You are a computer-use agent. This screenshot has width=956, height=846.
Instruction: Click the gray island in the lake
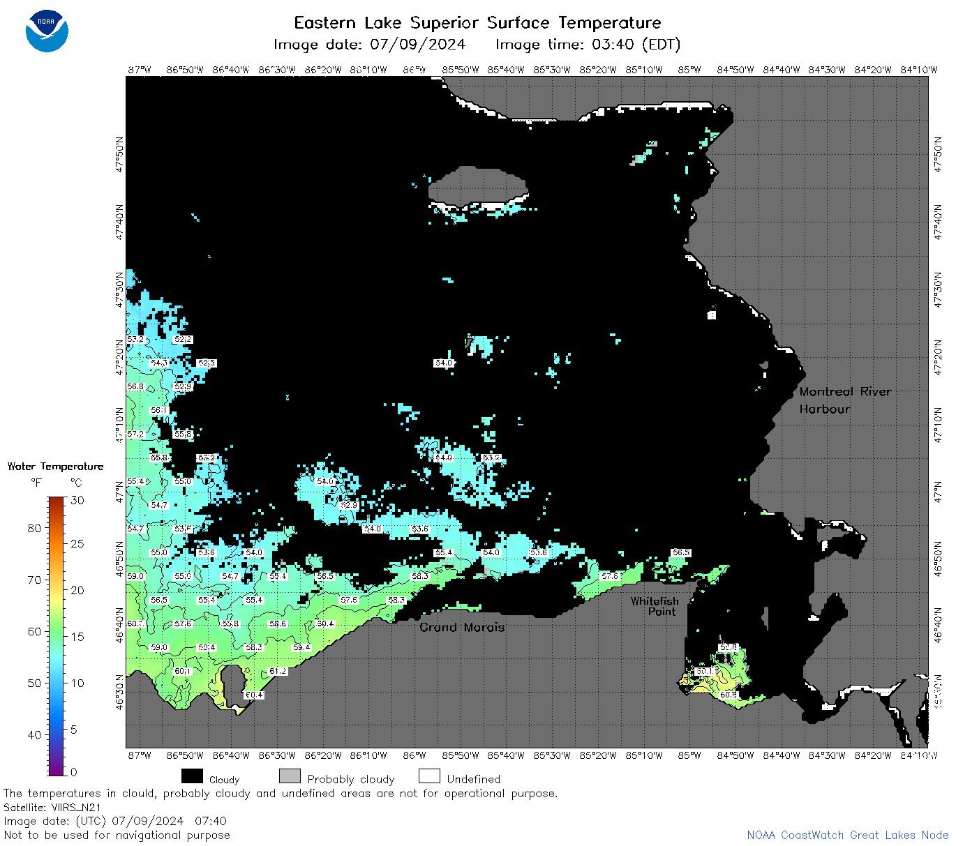point(477,186)
